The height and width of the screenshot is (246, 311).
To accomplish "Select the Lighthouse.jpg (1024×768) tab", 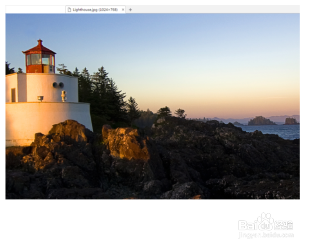I will [x=95, y=9].
